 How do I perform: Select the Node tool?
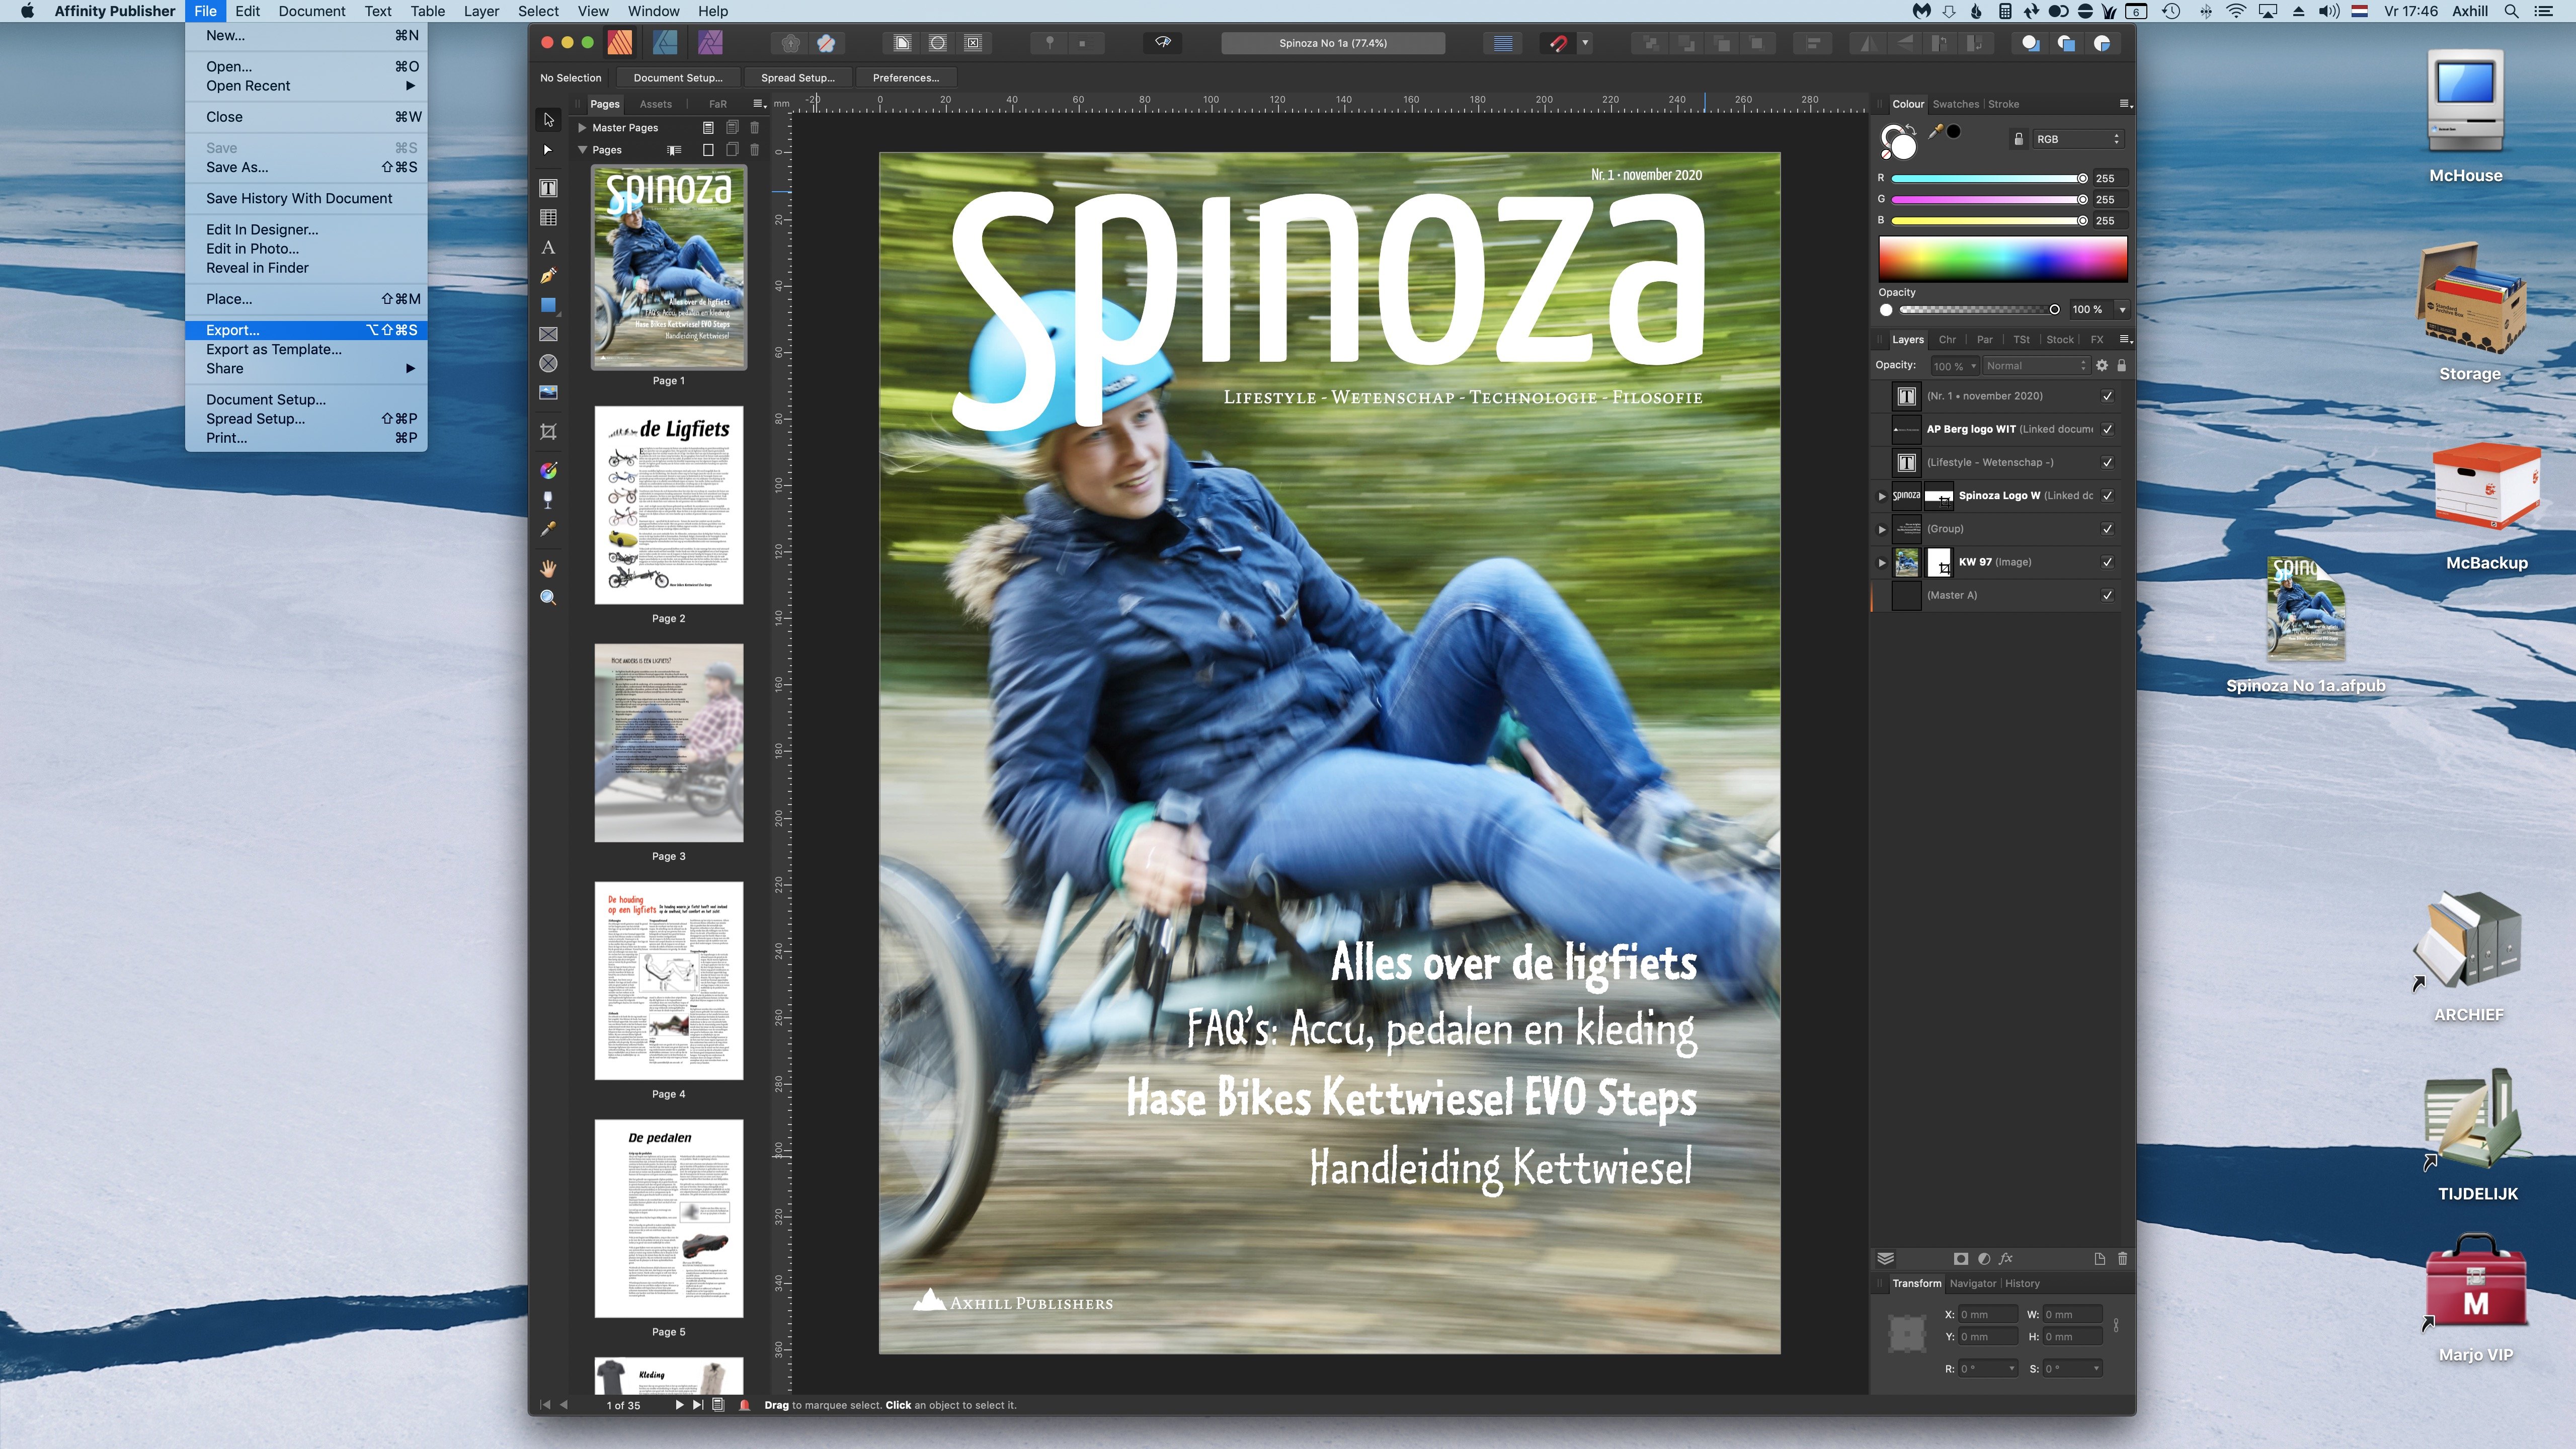pyautogui.click(x=548, y=150)
